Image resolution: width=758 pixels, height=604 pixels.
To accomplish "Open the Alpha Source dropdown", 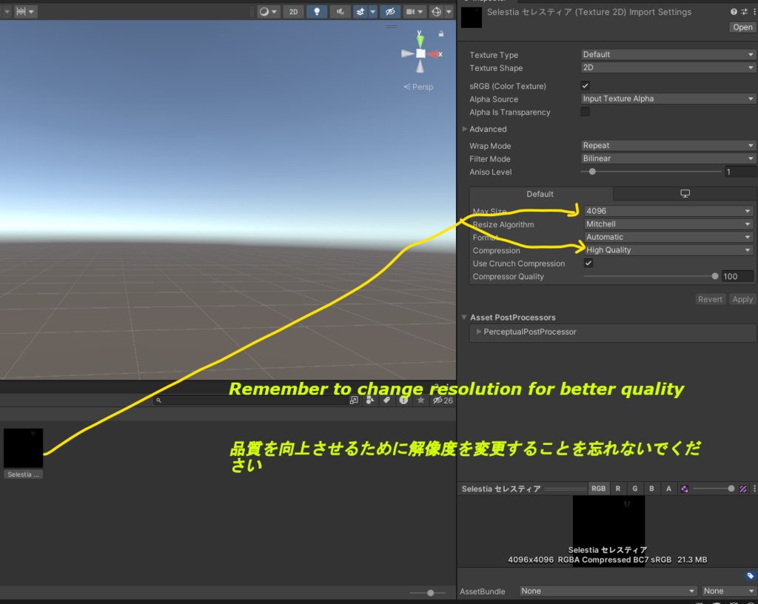I will click(x=668, y=98).
